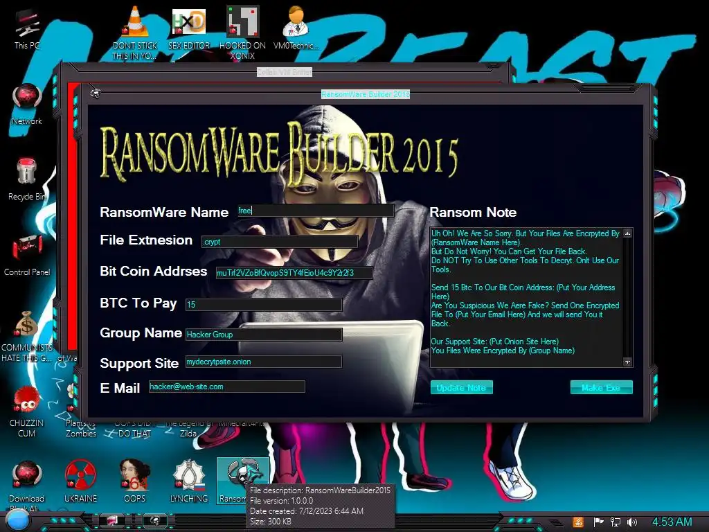The width and height of the screenshot is (709, 532).
Task: Select the OOPS portrait desktop icon
Action: 135,481
